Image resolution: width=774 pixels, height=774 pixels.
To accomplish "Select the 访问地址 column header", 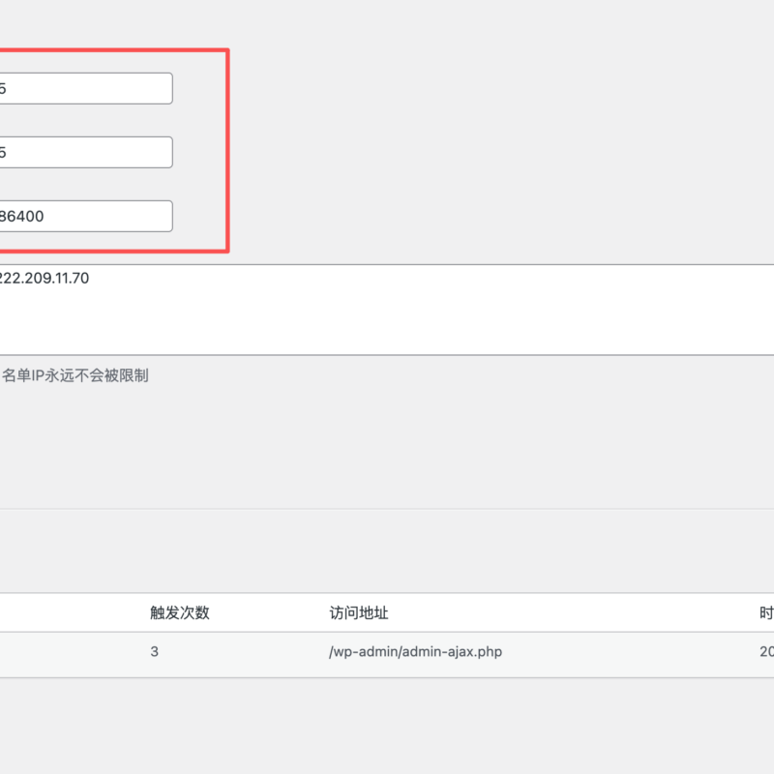I will point(359,612).
